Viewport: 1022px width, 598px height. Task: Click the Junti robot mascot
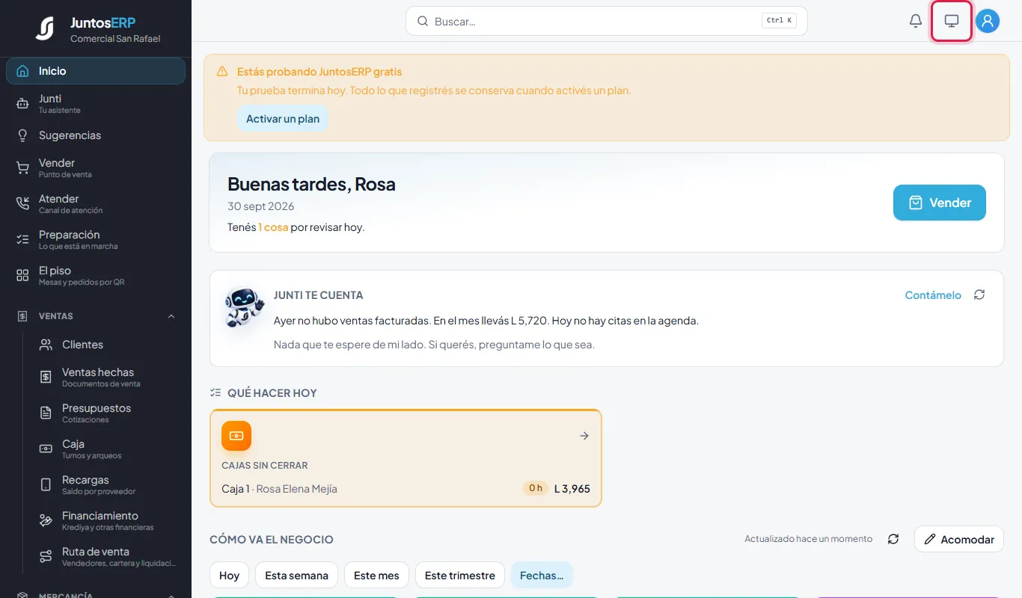click(x=244, y=307)
